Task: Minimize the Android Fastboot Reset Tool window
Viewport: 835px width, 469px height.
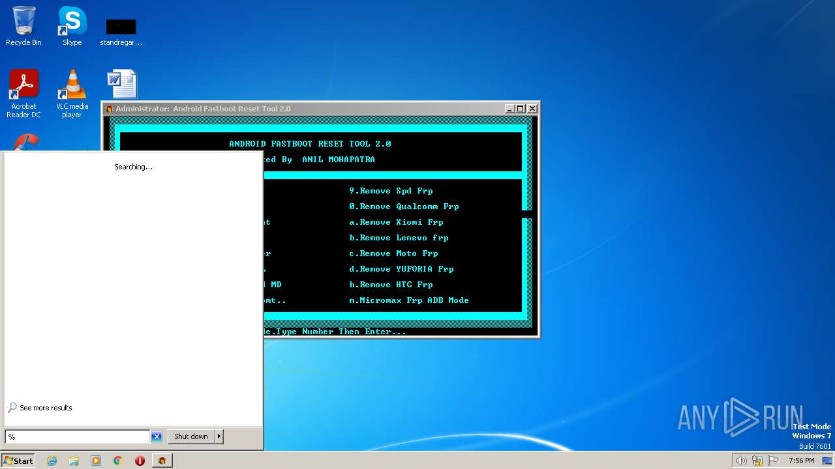Action: (509, 109)
